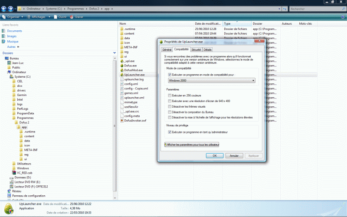Select the _upl.exe file icon
The height and width of the screenshot is (217, 347).
coord(122,61)
